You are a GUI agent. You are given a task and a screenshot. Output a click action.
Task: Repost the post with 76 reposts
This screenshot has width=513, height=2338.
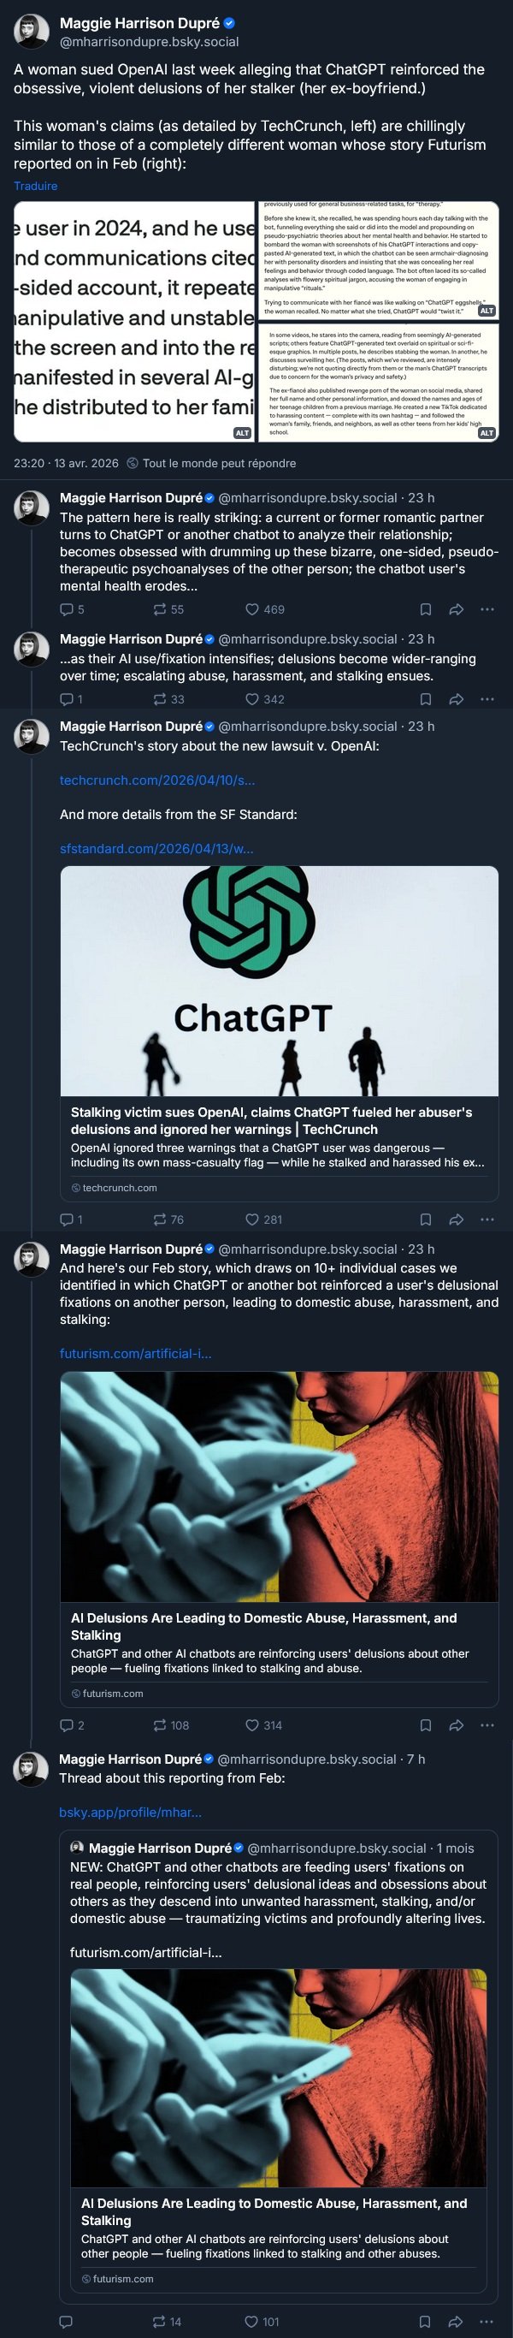(160, 1219)
